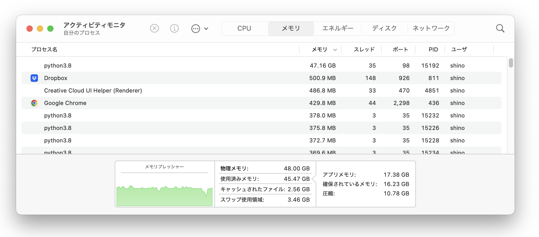Click the vertical scrollbar in process list

[x=511, y=63]
